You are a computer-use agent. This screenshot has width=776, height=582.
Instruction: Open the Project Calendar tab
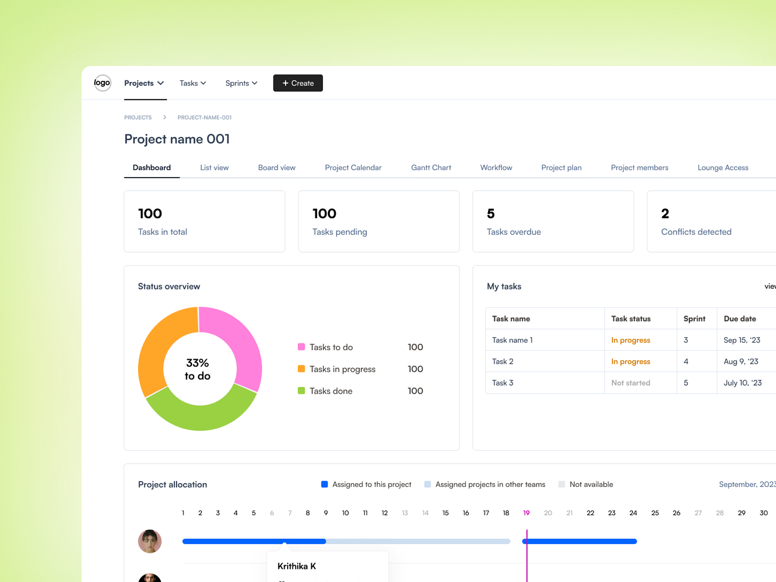click(353, 167)
